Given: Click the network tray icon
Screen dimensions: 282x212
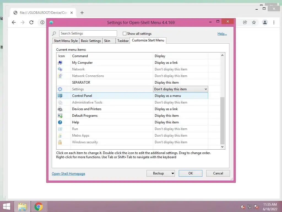Looking at the screenshot, I should point(250,207).
